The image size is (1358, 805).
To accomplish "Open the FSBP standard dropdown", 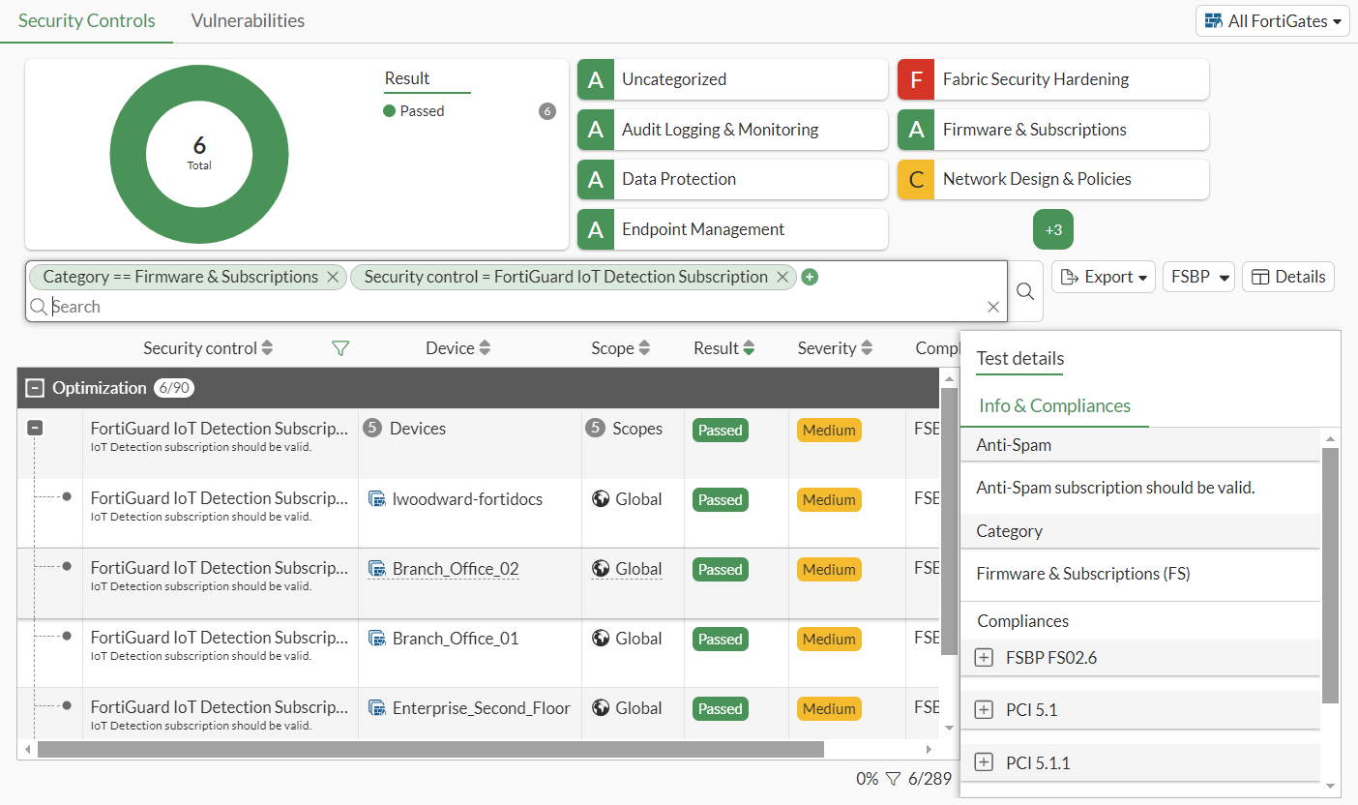I will pyautogui.click(x=1198, y=277).
